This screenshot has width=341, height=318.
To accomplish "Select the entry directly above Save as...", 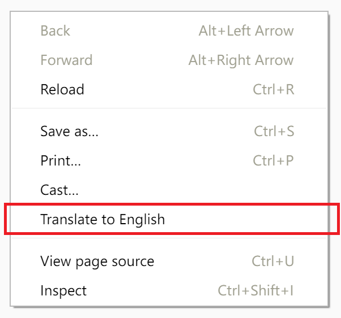I will pyautogui.click(x=62, y=90).
